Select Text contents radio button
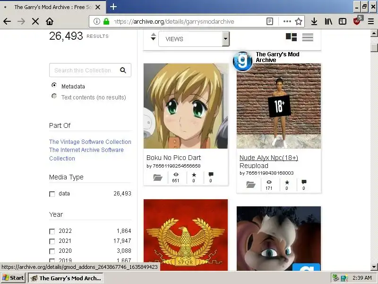The height and width of the screenshot is (284, 378). tap(54, 96)
